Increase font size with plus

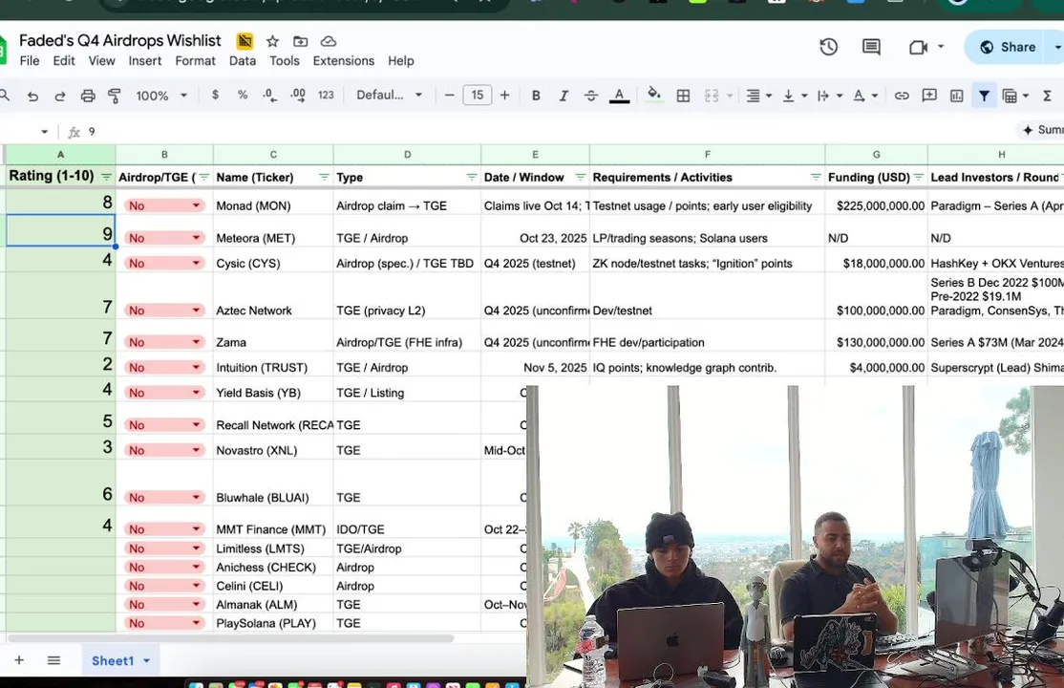[505, 96]
